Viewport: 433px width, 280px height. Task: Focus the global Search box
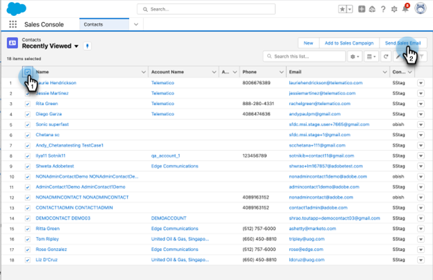click(x=206, y=9)
